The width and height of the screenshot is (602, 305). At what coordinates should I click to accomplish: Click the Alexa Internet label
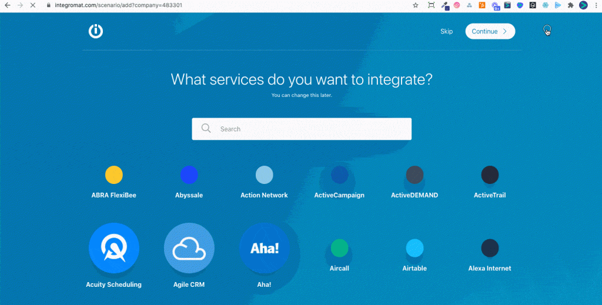click(490, 268)
